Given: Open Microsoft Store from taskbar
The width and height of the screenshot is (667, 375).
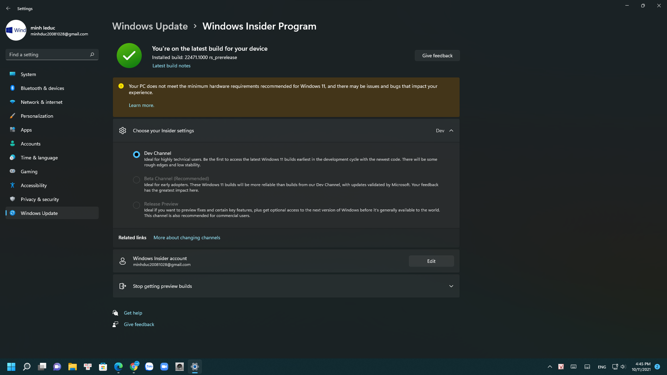Looking at the screenshot, I should [103, 367].
